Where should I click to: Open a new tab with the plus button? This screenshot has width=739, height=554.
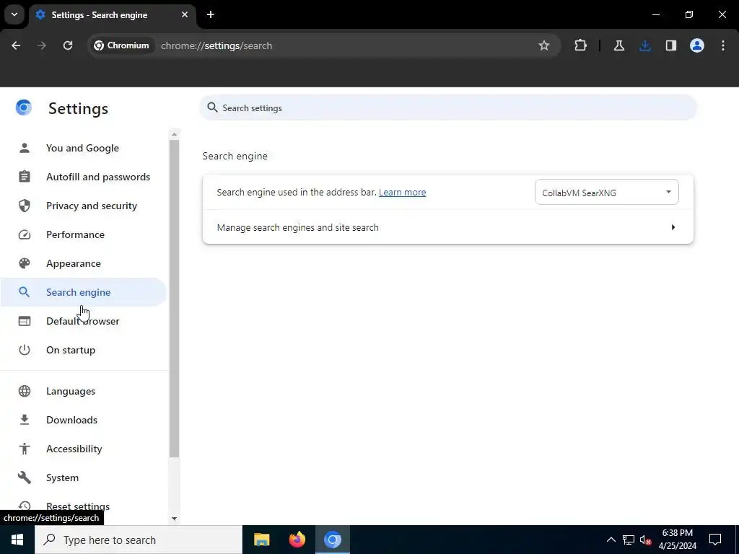coord(211,14)
